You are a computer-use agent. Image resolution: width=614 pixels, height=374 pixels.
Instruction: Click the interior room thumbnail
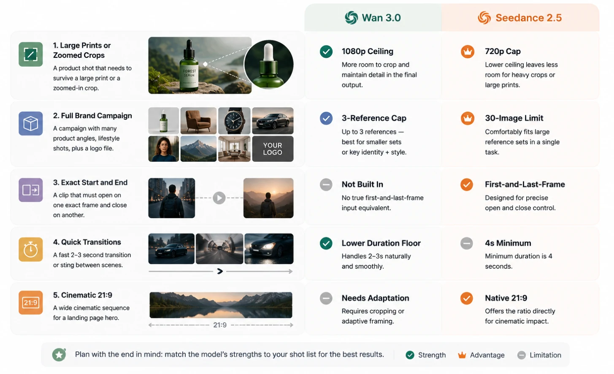(234, 149)
